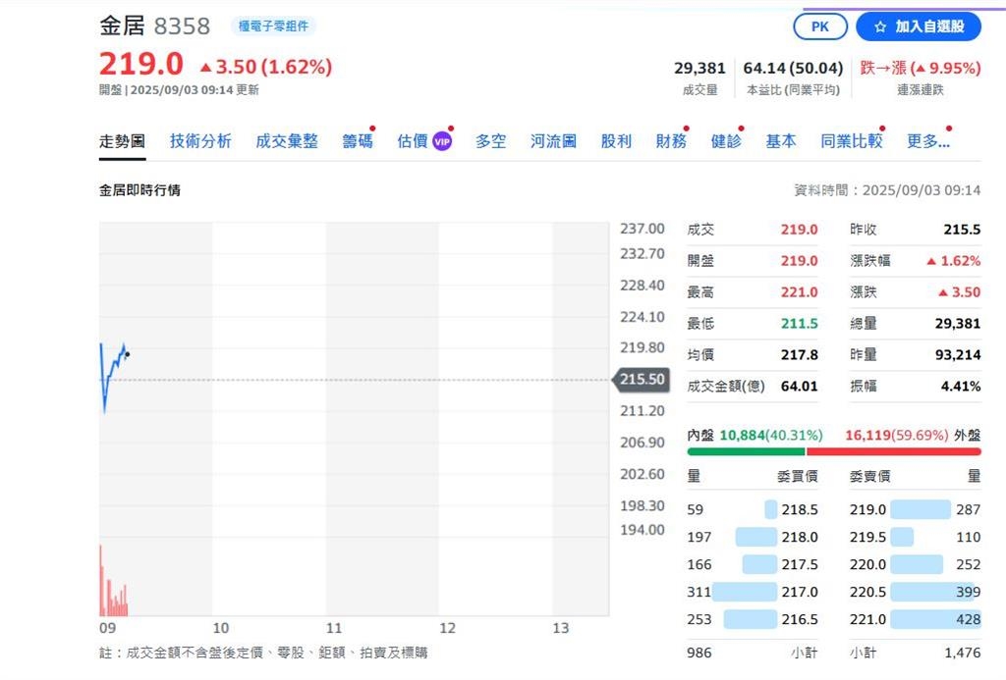
Task: Click the red up-arrow beside 3.50 (1.62%)
Action: (205, 67)
